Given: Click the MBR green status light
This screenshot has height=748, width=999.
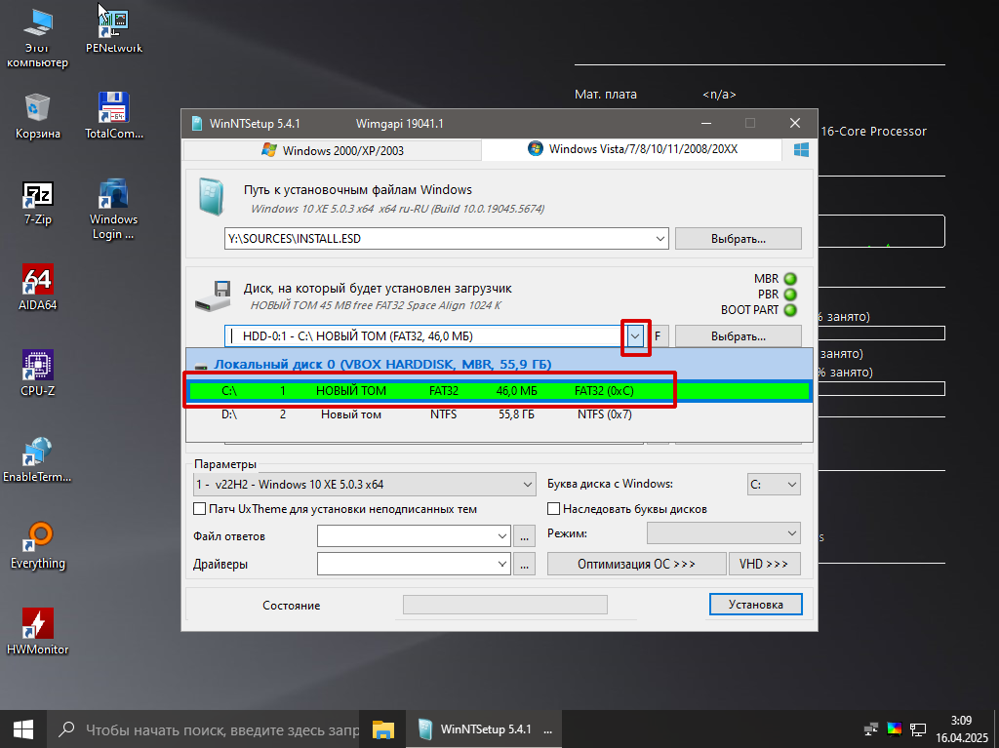Looking at the screenshot, I should (790, 279).
